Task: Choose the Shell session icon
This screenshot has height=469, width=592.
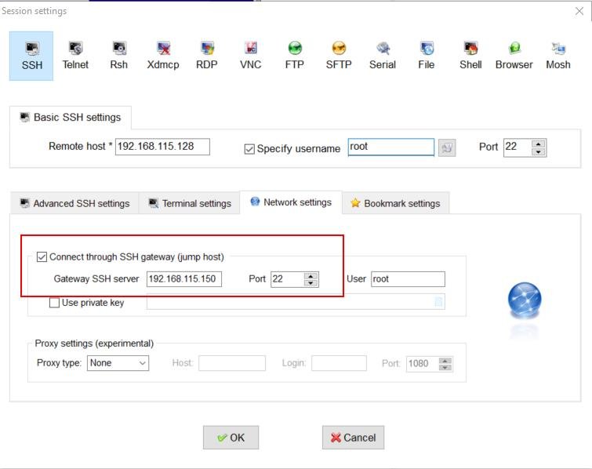Action: click(x=470, y=56)
